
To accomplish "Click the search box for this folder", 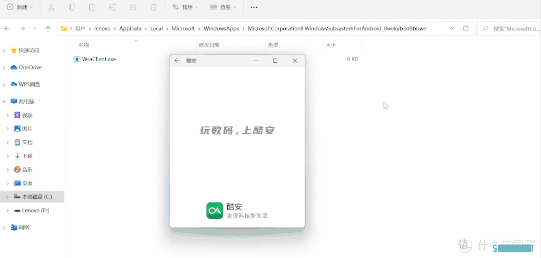I will [508, 29].
